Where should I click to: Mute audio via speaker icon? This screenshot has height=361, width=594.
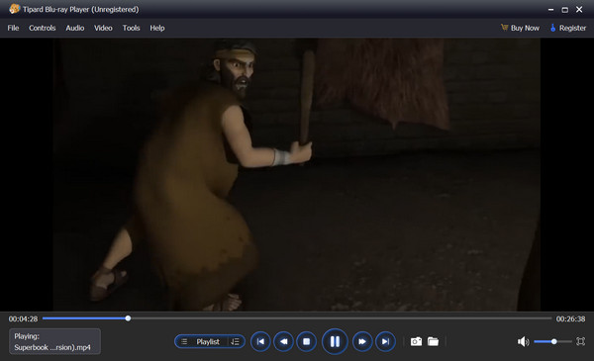523,341
